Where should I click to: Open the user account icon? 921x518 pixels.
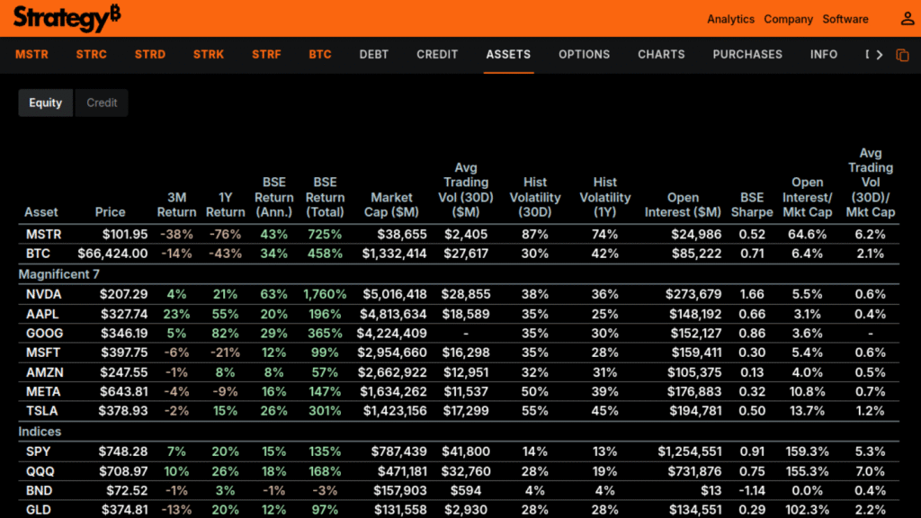coord(908,19)
